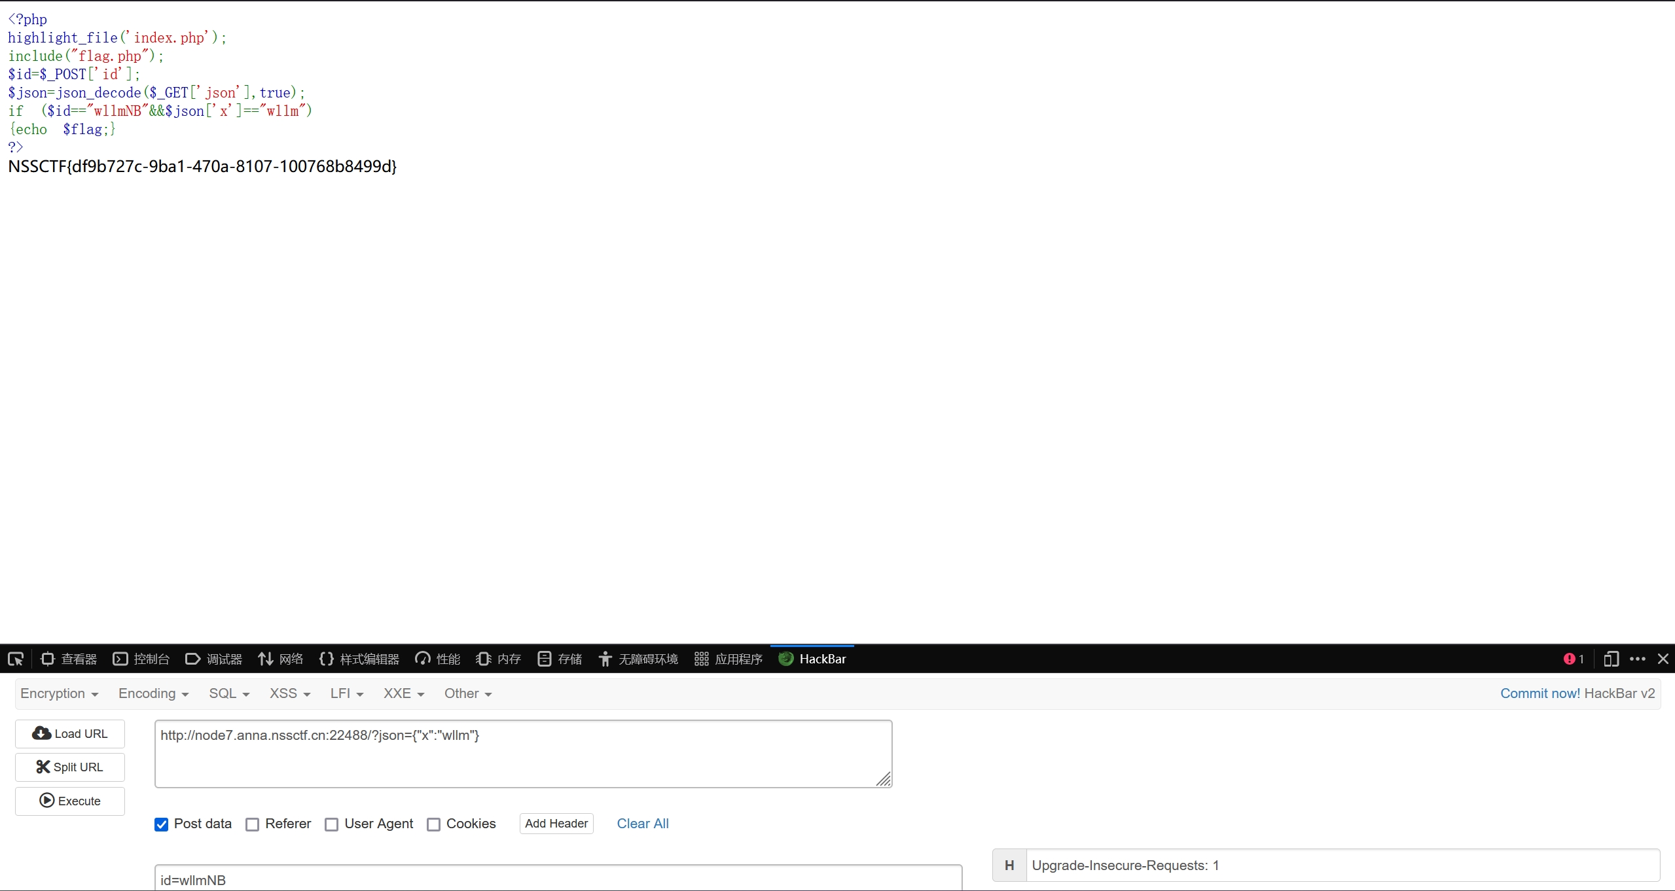
Task: Select the HackBar tab
Action: point(812,659)
